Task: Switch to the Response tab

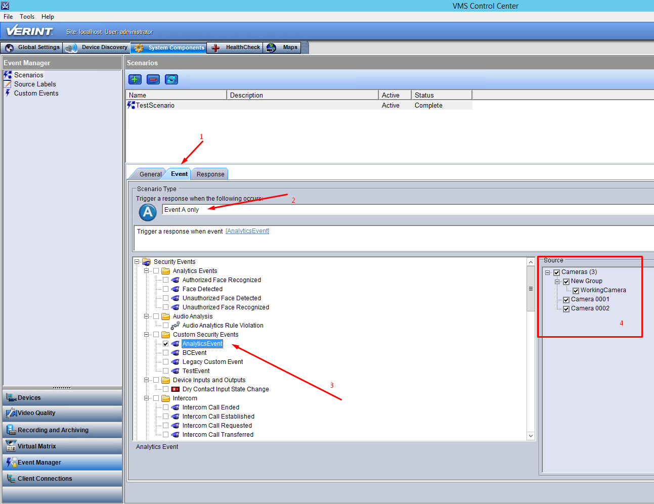Action: pos(210,174)
